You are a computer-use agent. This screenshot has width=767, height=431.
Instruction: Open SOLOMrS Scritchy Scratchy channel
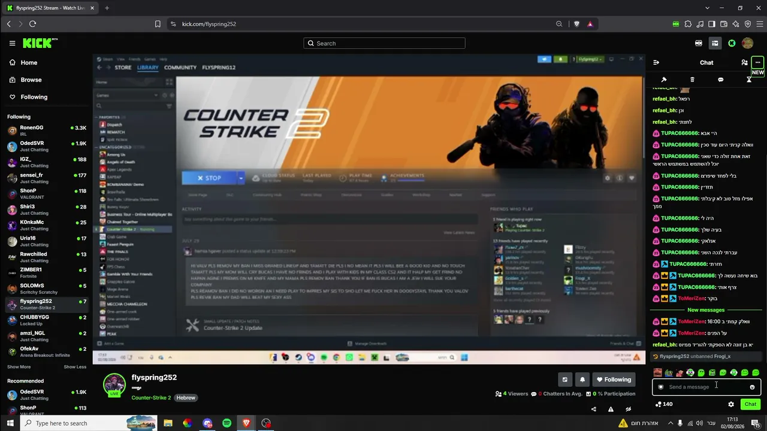click(47, 289)
